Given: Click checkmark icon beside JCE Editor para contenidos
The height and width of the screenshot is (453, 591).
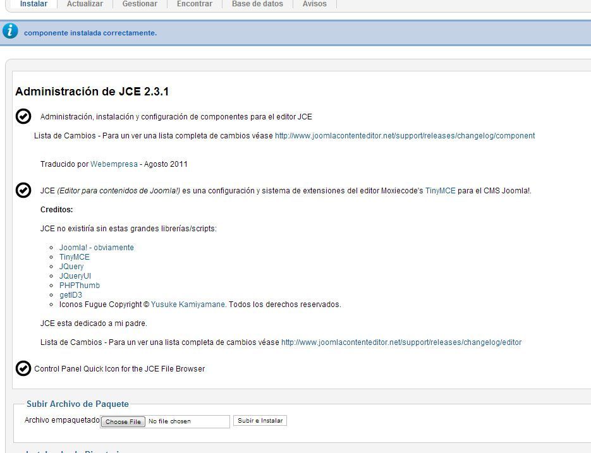Looking at the screenshot, I should point(23,190).
